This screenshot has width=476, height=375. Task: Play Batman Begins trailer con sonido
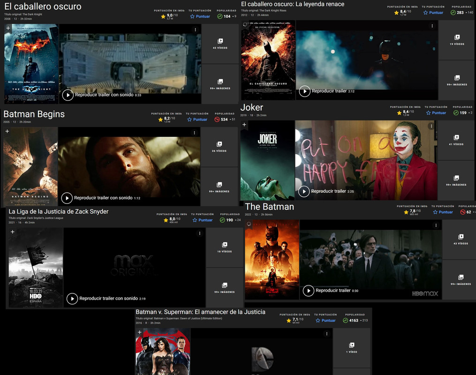(101, 198)
